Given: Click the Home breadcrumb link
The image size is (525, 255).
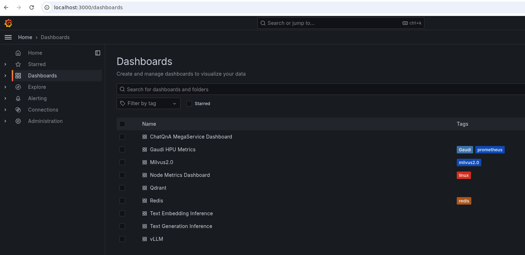Looking at the screenshot, I should [25, 37].
